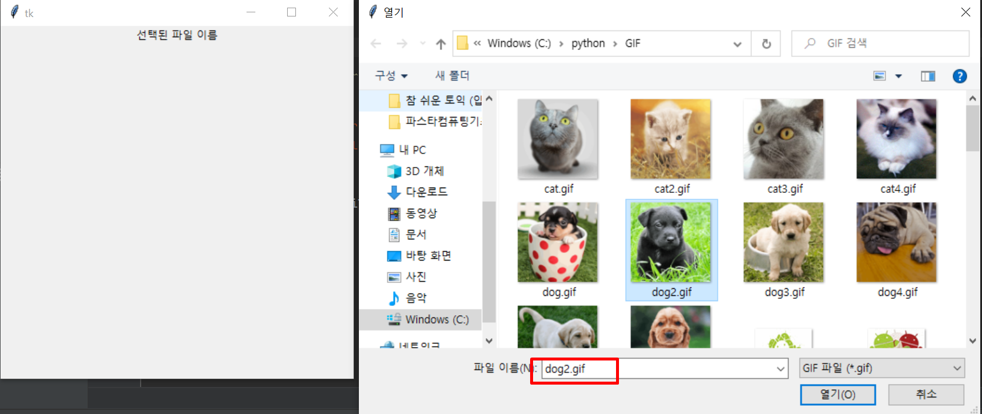The width and height of the screenshot is (982, 414).
Task: Open 음악 folder in sidebar
Action: [x=407, y=298]
